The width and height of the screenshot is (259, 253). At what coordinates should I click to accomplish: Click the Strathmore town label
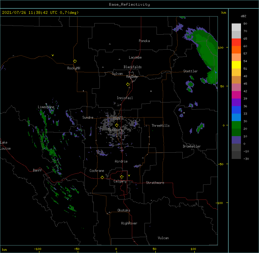pyautogui.click(x=155, y=183)
